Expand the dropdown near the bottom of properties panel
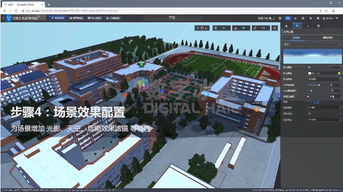 click(324, 114)
